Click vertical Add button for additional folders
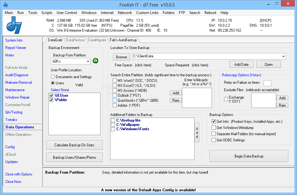Image resolution: width=297 pixels, height=195 pixels. (197, 132)
